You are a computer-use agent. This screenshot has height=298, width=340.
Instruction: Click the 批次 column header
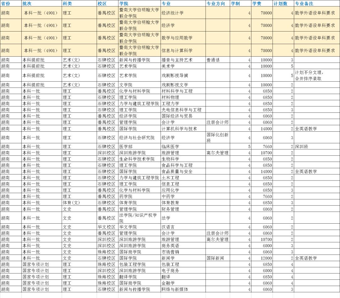tap(42, 3)
